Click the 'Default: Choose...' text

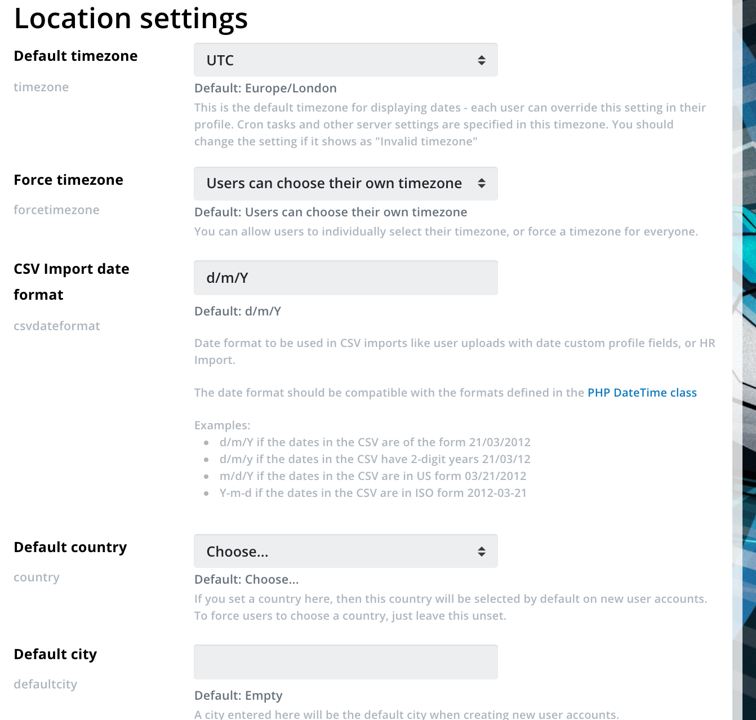pyautogui.click(x=246, y=579)
